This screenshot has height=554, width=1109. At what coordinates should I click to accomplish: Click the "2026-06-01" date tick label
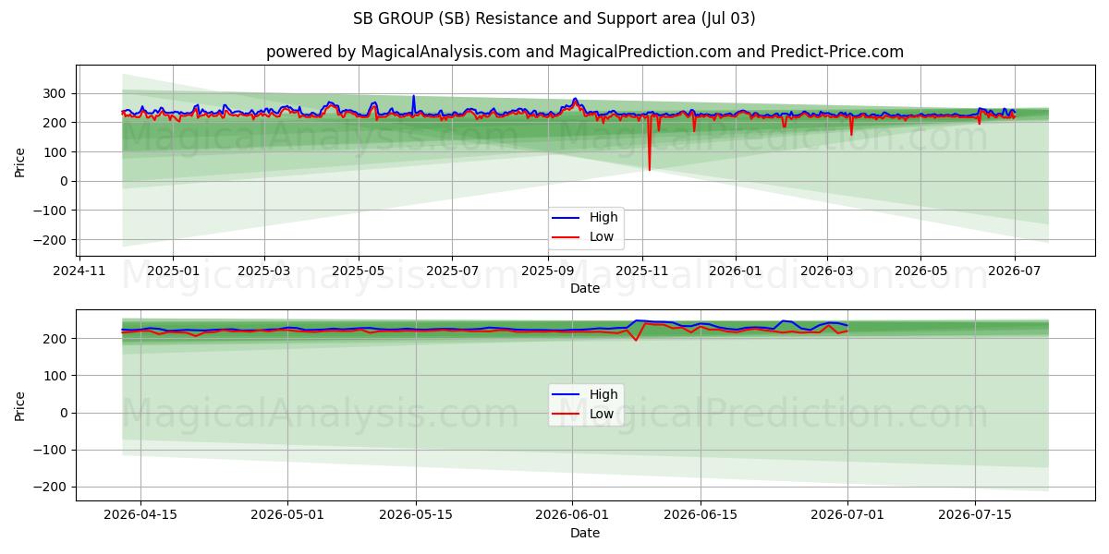(x=572, y=515)
